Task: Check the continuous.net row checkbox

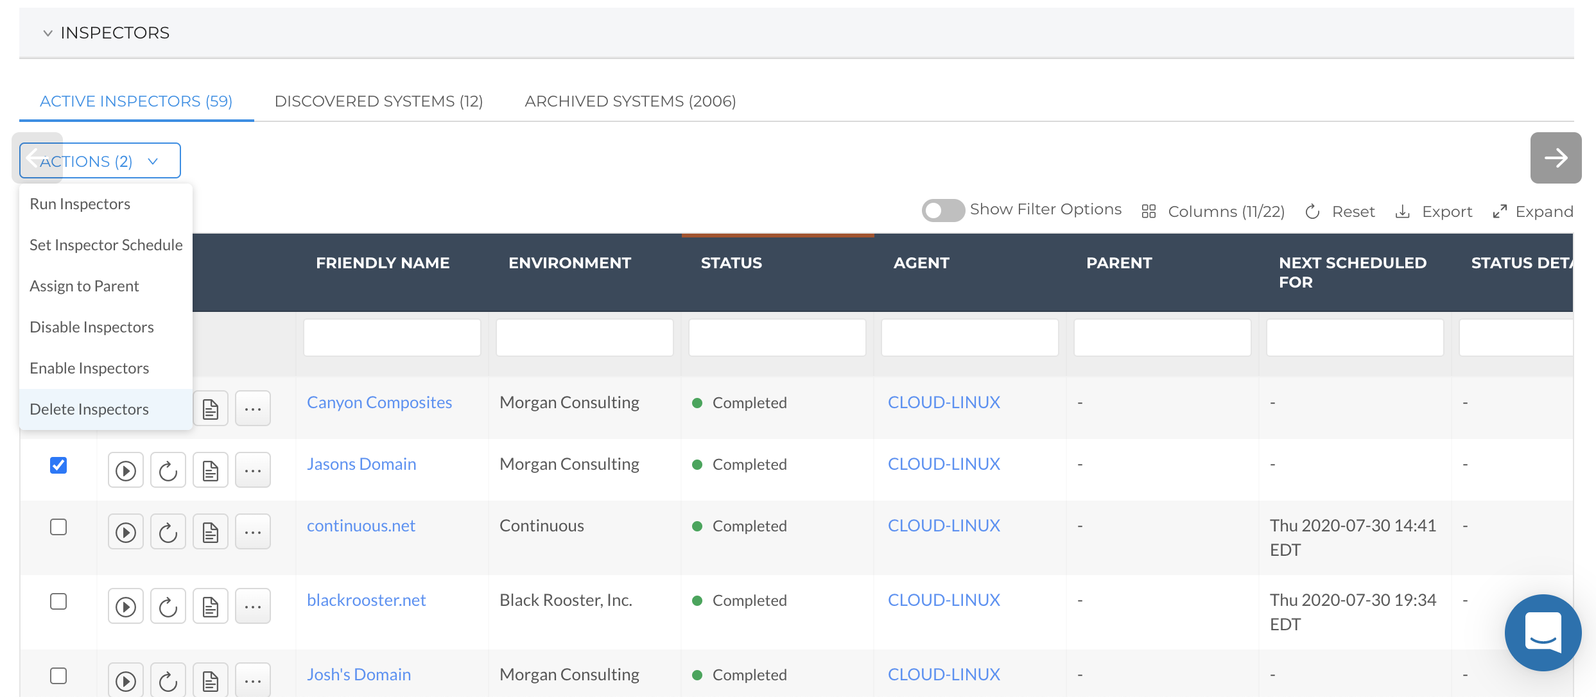Action: tap(58, 527)
